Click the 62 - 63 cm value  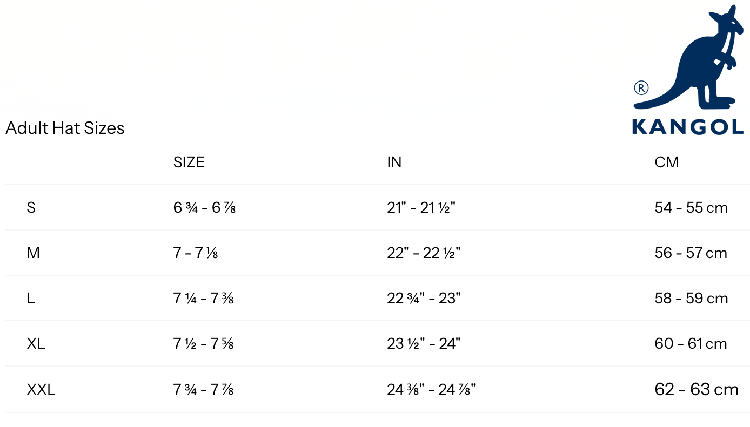click(x=696, y=389)
